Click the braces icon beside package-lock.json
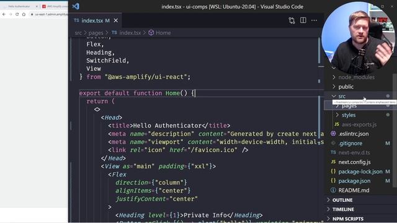This screenshot has width=397, height=223. 333,172
